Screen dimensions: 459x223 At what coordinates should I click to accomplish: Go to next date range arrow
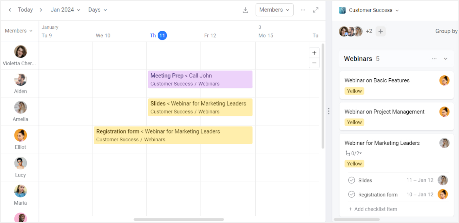pos(41,10)
